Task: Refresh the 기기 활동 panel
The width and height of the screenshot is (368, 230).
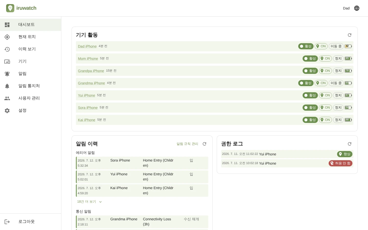Action: (350, 35)
